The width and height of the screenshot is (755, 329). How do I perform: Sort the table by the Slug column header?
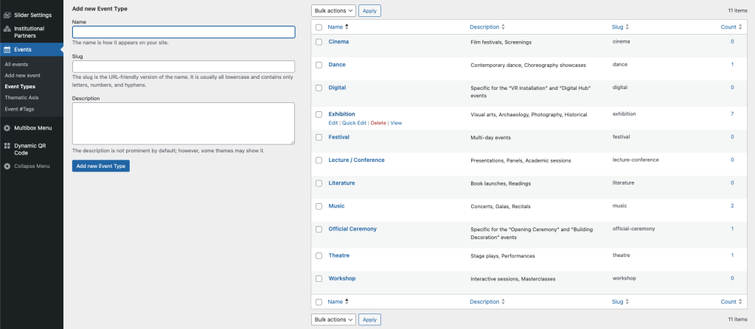pos(619,27)
